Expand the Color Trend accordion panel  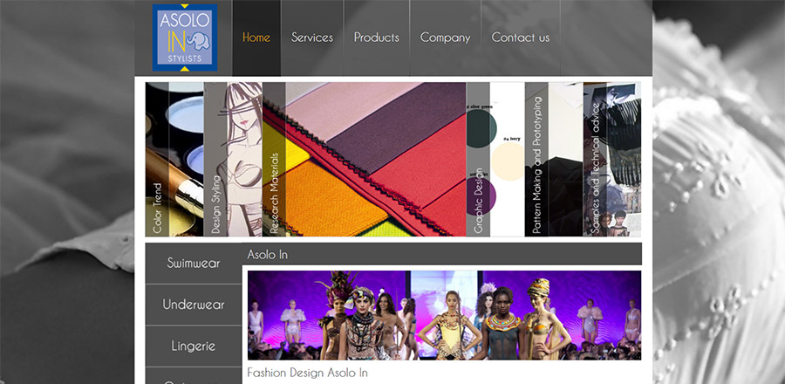(157, 159)
